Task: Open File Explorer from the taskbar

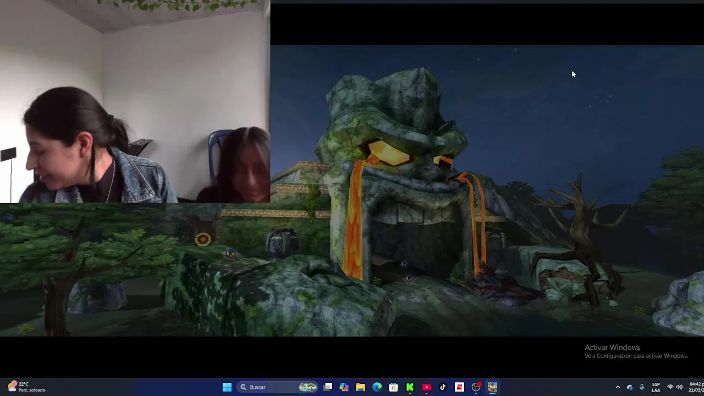Action: (360, 387)
